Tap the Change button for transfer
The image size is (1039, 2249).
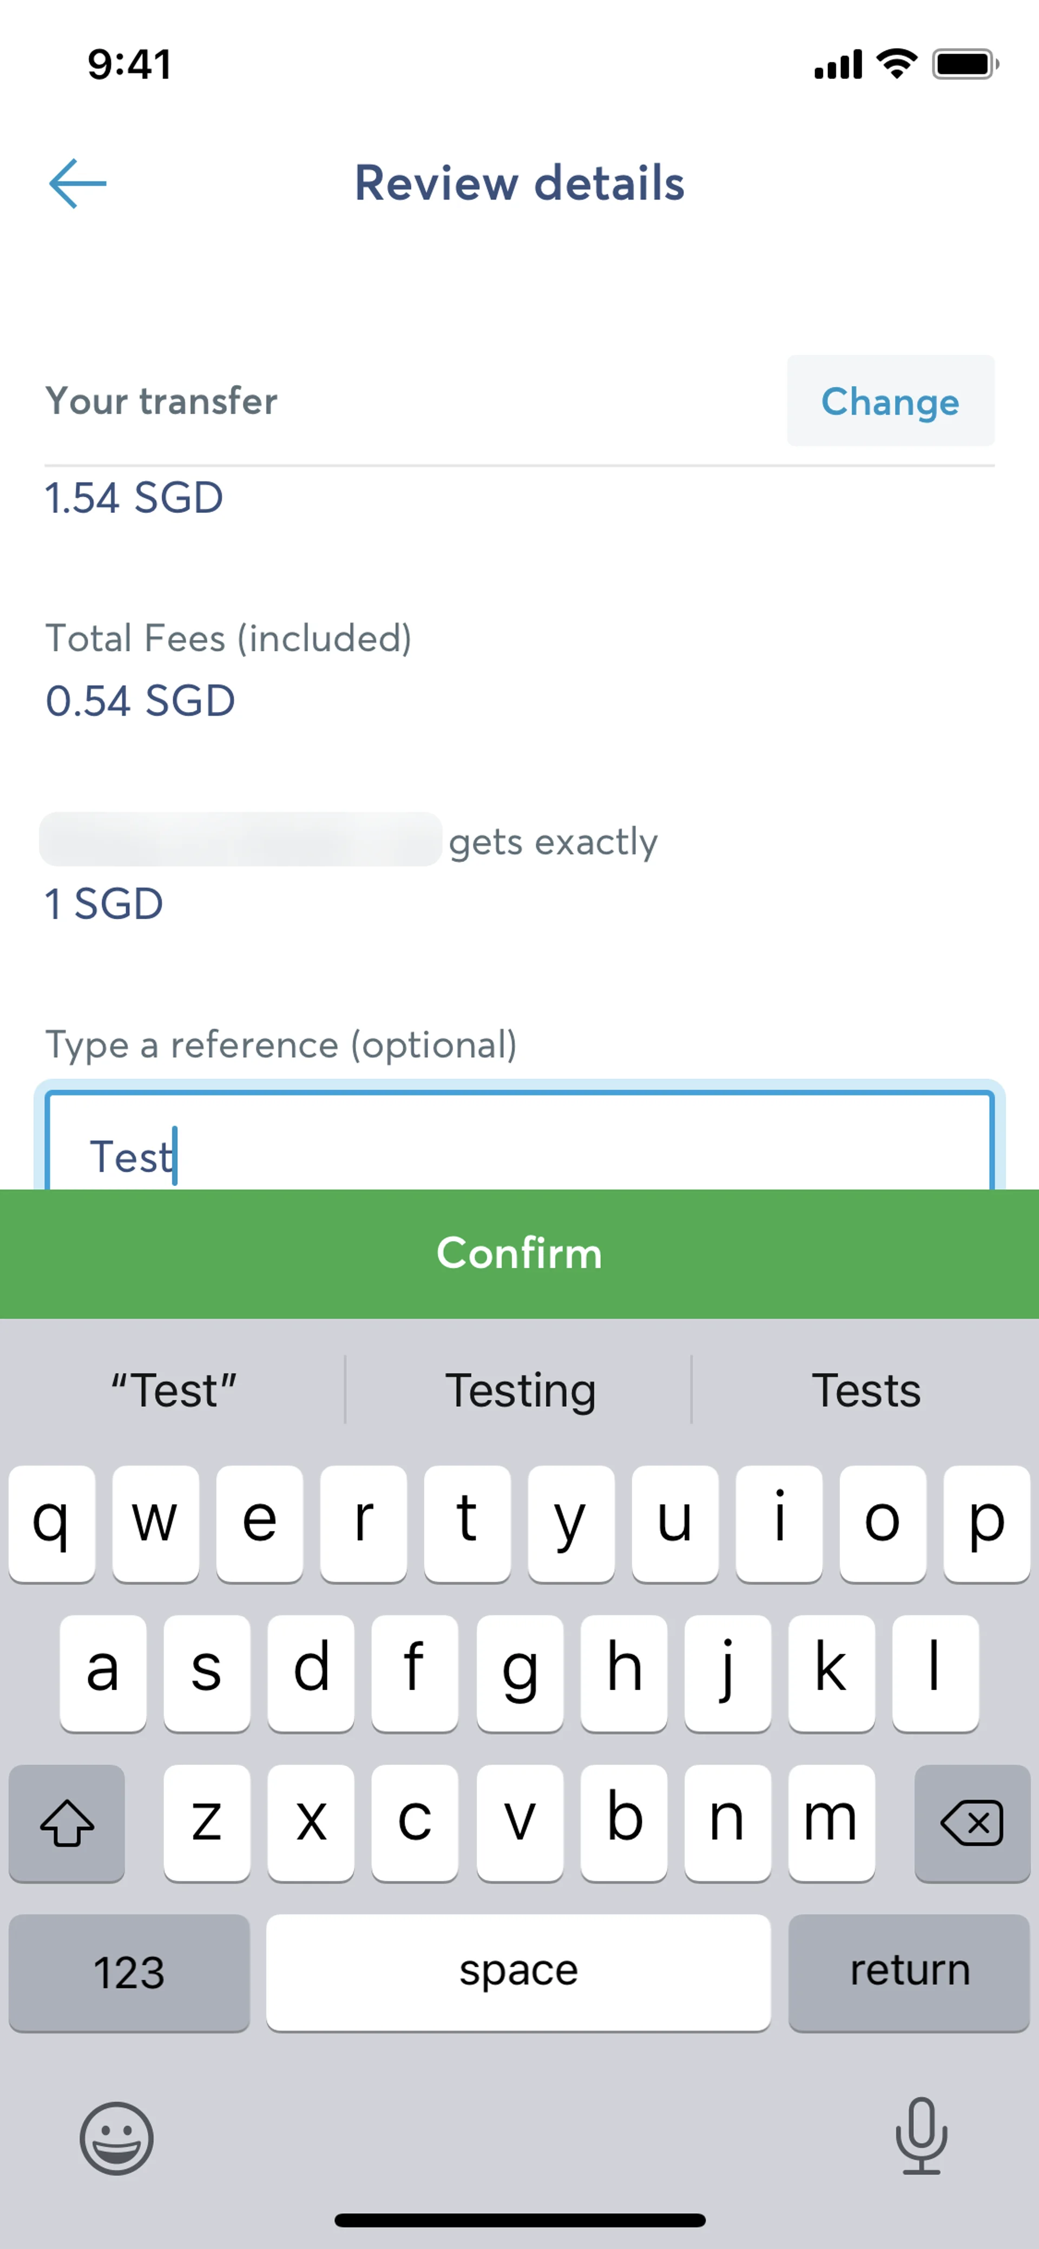click(x=890, y=401)
